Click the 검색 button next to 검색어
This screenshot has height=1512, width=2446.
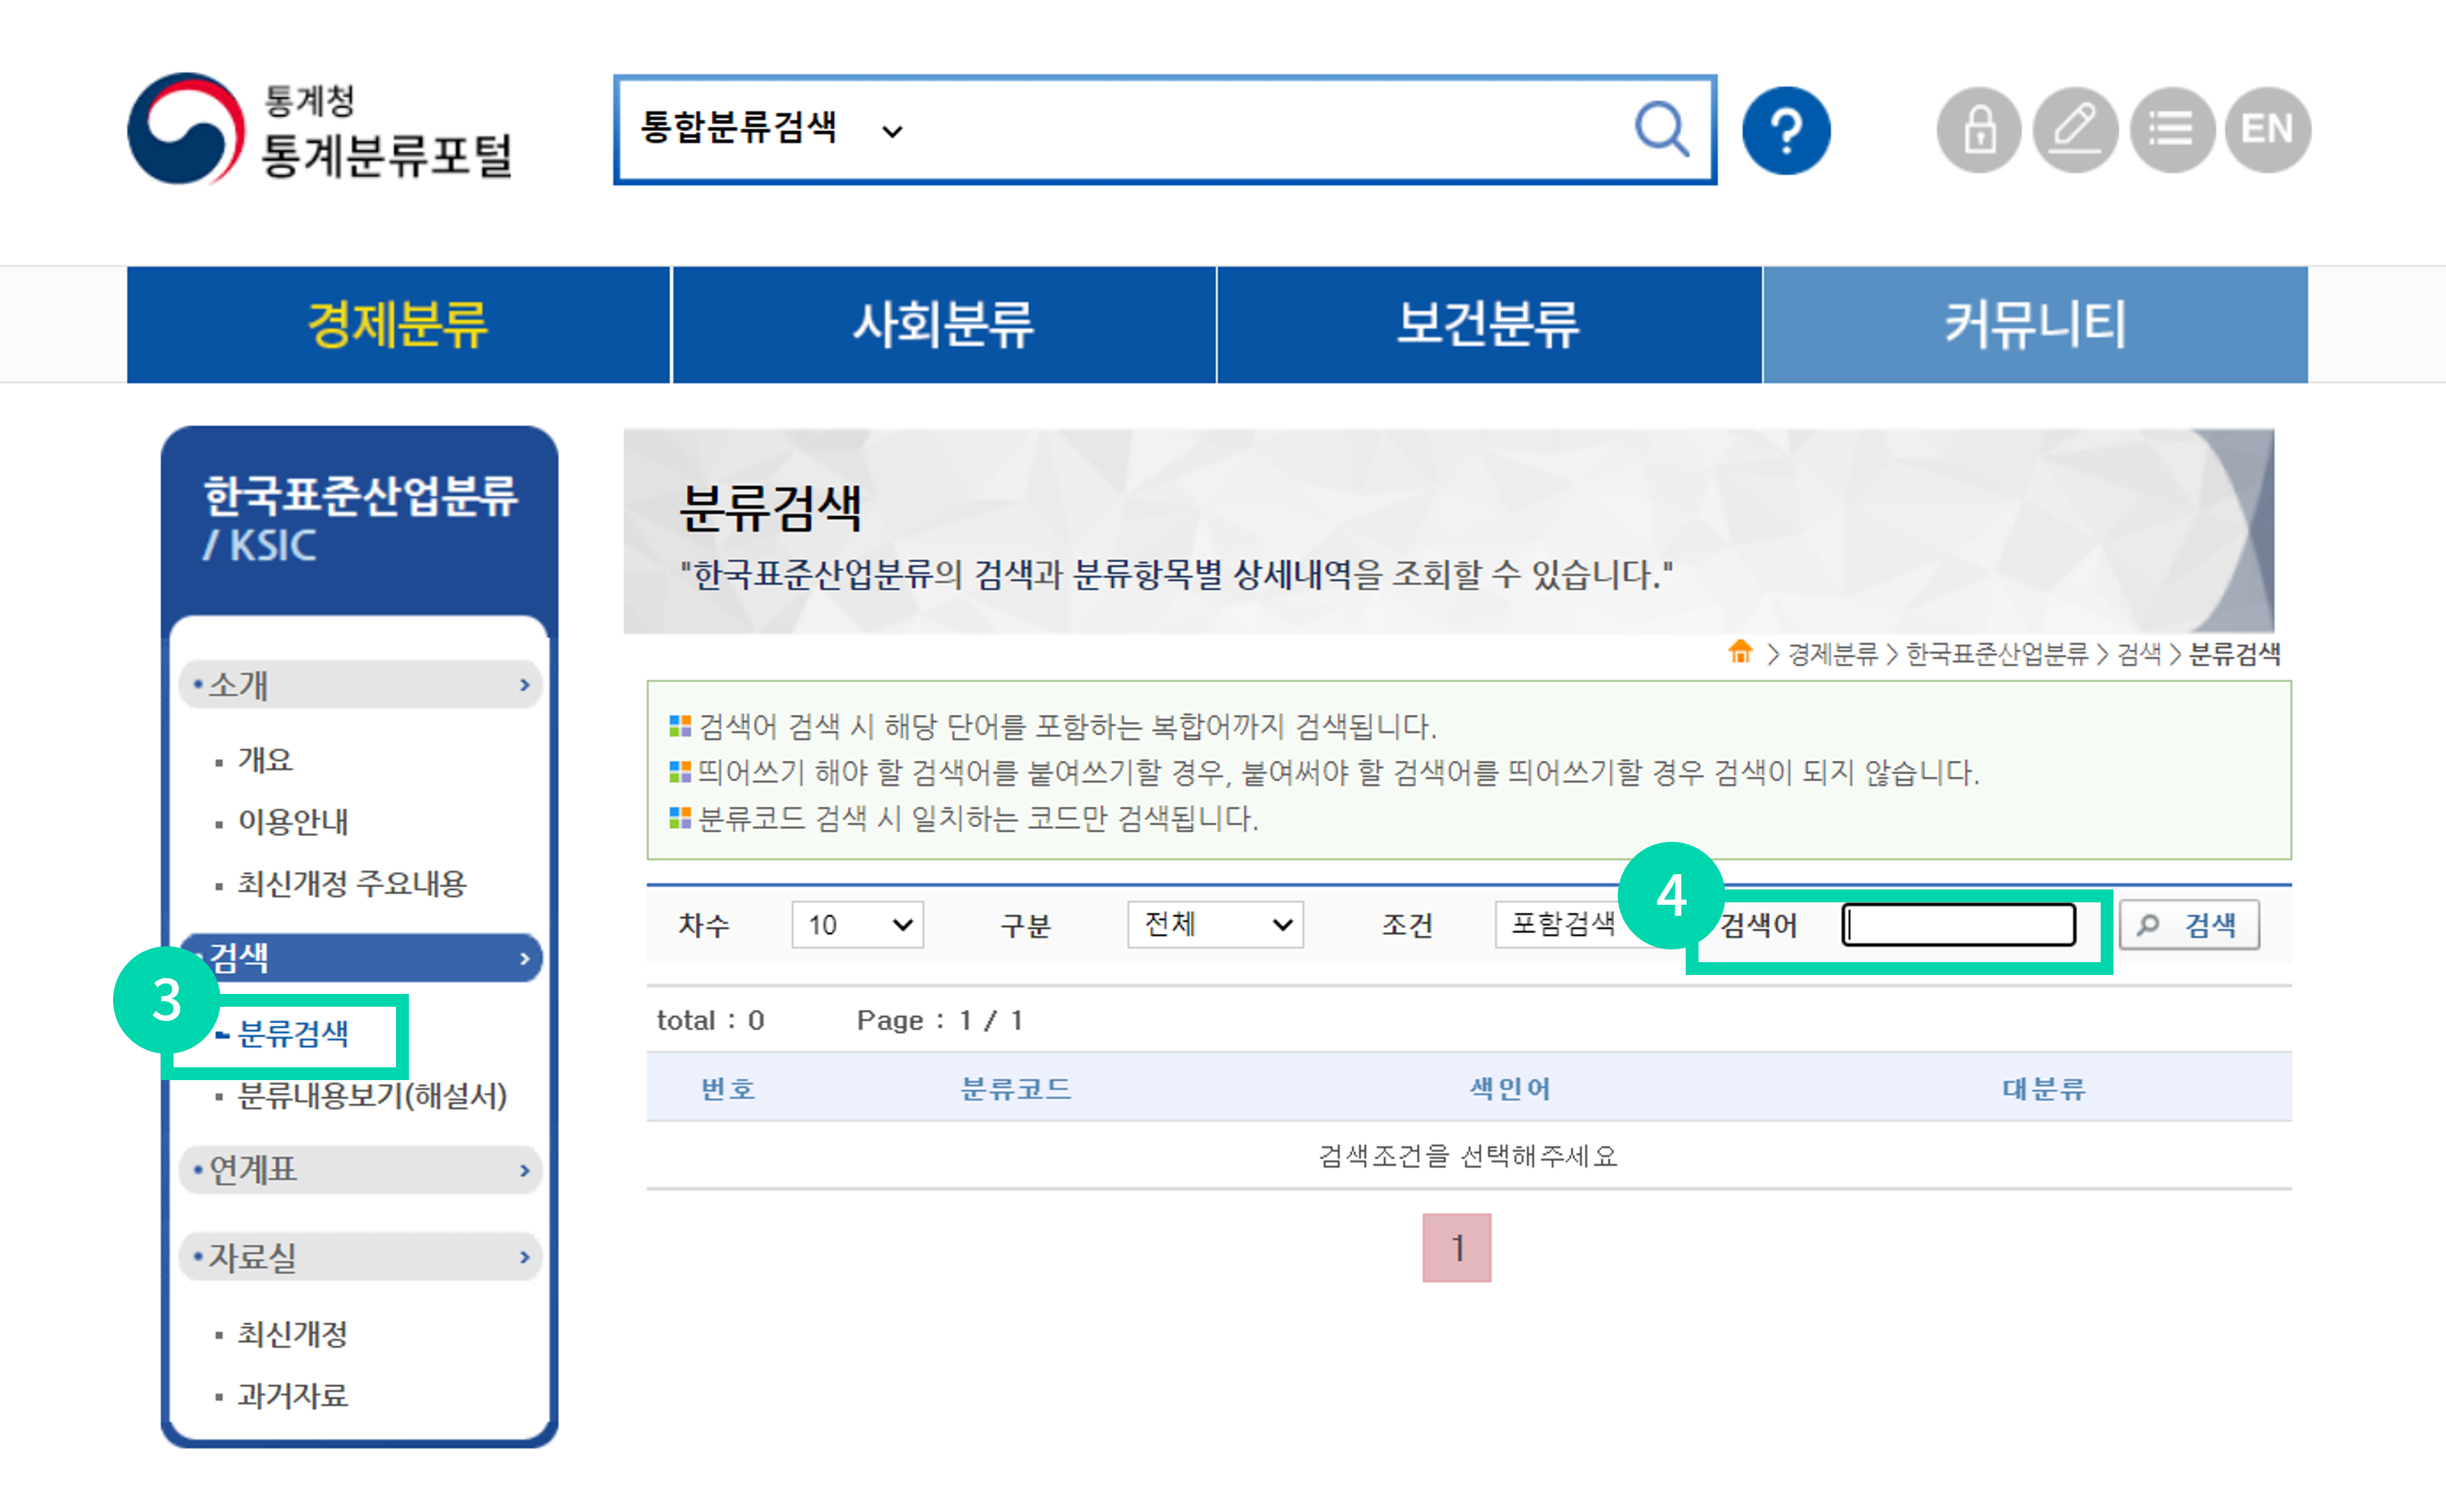coord(2189,925)
